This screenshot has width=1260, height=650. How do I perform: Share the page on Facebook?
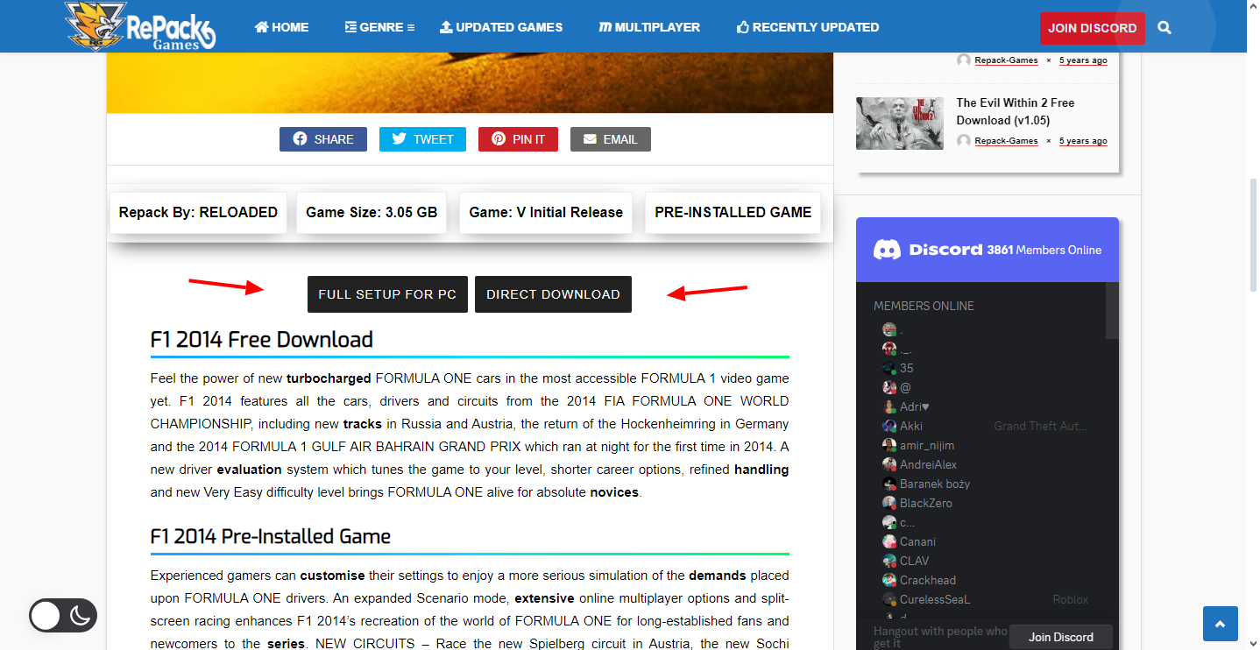click(322, 138)
